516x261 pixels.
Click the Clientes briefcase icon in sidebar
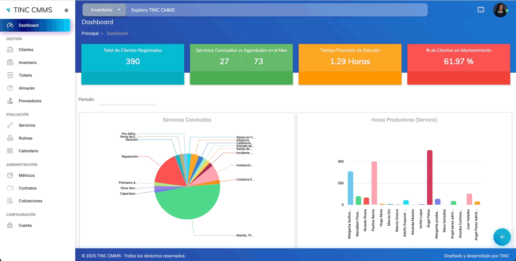[x=10, y=50]
